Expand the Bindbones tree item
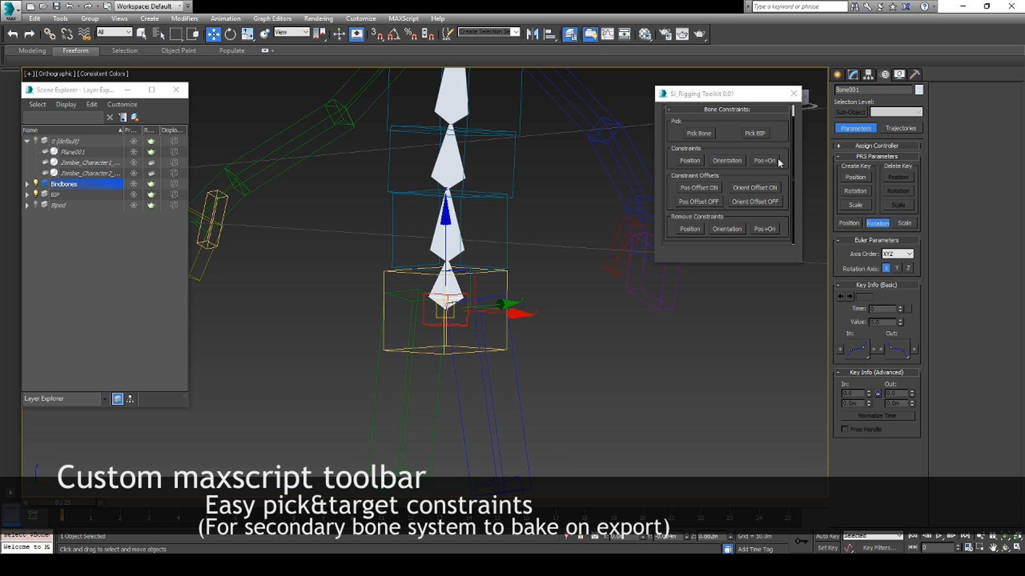 click(27, 183)
